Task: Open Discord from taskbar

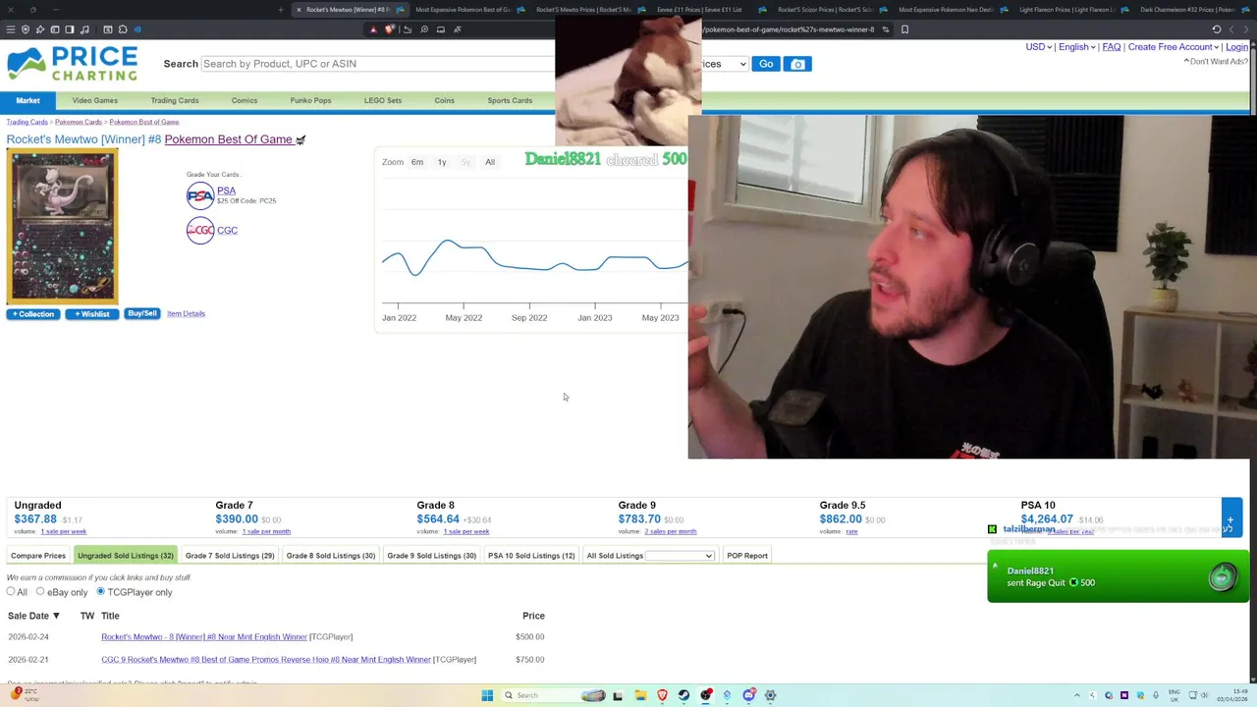Action: pos(749,695)
